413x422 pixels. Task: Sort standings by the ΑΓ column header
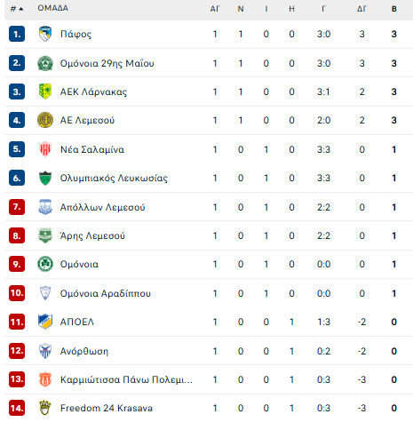215,9
